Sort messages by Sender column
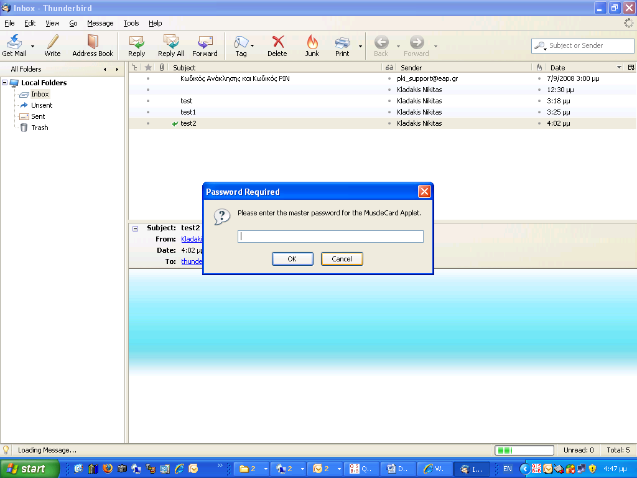Image resolution: width=637 pixels, height=478 pixels. click(x=463, y=67)
